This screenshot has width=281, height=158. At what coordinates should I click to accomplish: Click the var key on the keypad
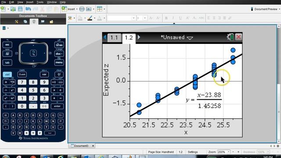click(44, 74)
